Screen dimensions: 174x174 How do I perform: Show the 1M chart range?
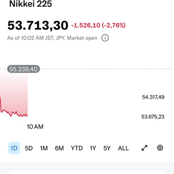click(44, 148)
